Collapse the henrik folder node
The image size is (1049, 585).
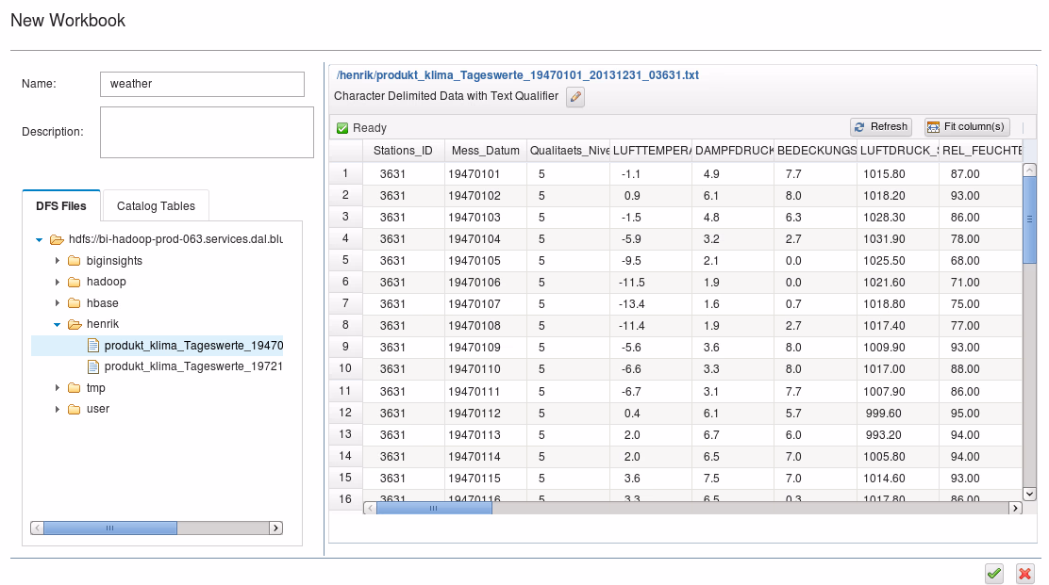(58, 325)
